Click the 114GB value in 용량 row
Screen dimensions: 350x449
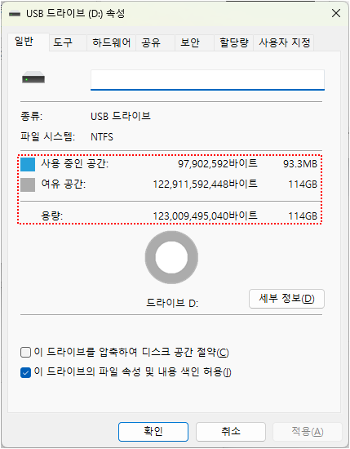point(303,216)
